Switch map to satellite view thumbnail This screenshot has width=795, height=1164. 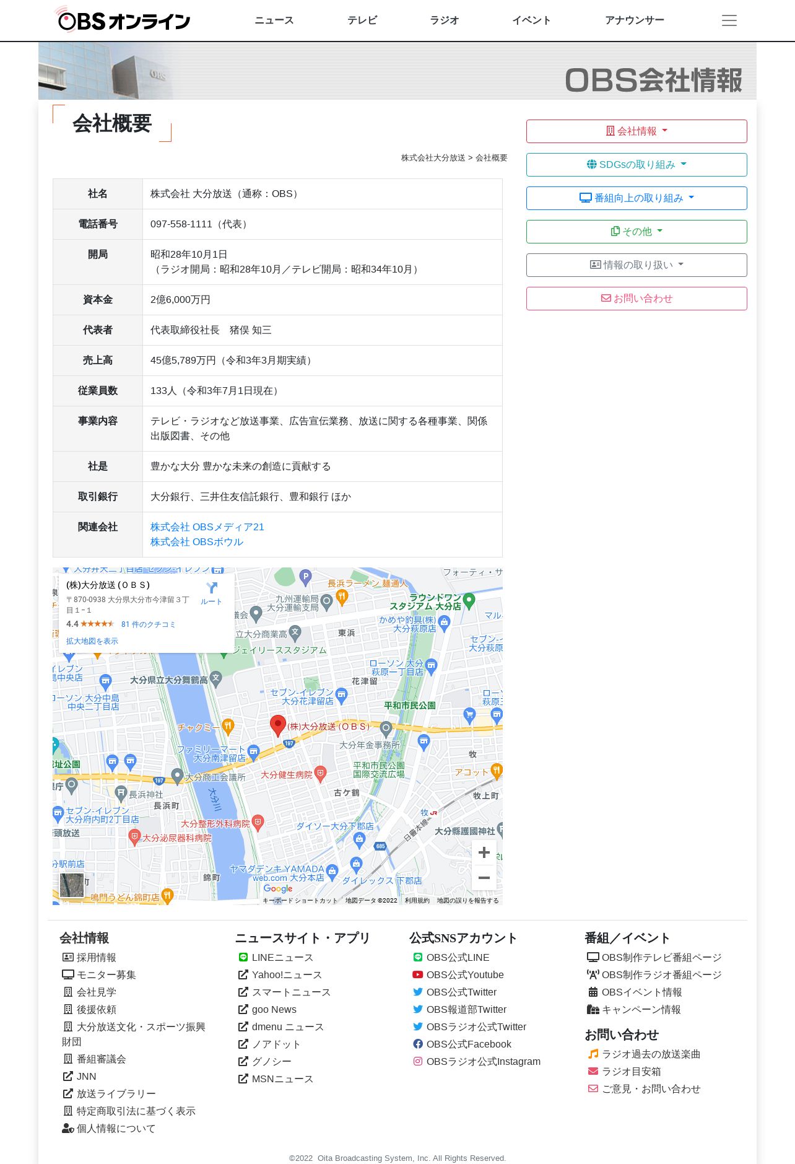pyautogui.click(x=72, y=885)
